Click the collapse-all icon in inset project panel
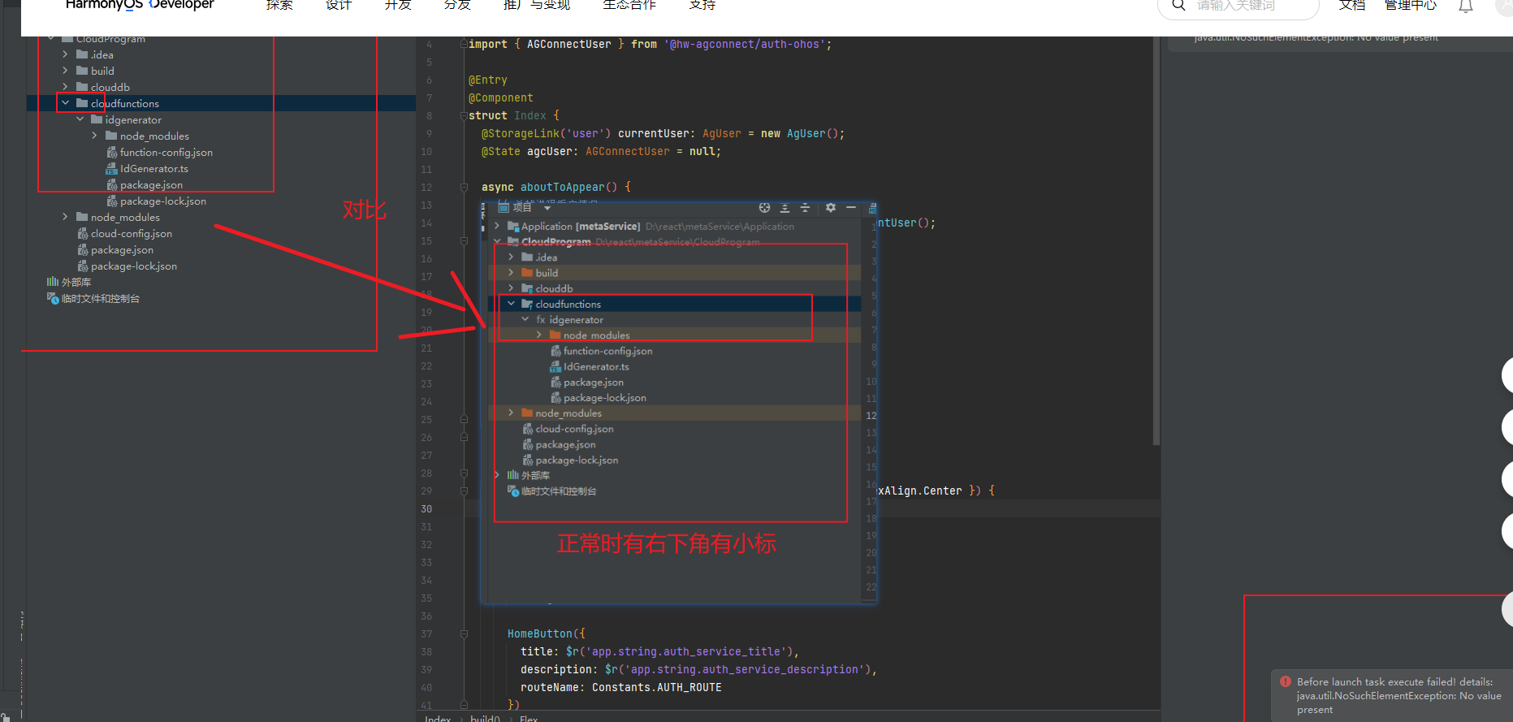The width and height of the screenshot is (1513, 722). 805,208
